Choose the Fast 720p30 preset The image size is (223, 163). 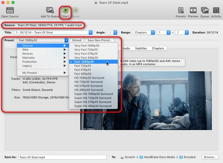(x=93, y=66)
